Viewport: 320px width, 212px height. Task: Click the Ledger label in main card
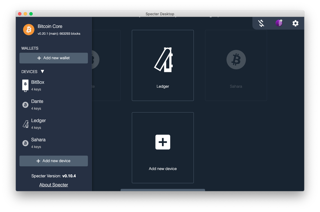pyautogui.click(x=163, y=86)
